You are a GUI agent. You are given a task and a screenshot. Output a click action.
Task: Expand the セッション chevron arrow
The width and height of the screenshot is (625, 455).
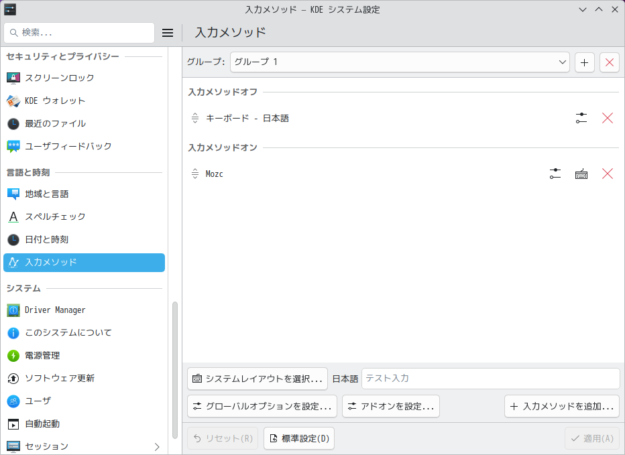[x=157, y=447]
